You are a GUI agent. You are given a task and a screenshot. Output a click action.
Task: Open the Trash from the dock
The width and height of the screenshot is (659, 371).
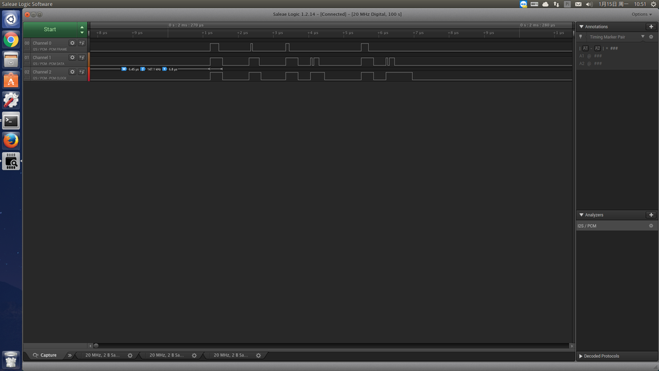[x=11, y=360]
